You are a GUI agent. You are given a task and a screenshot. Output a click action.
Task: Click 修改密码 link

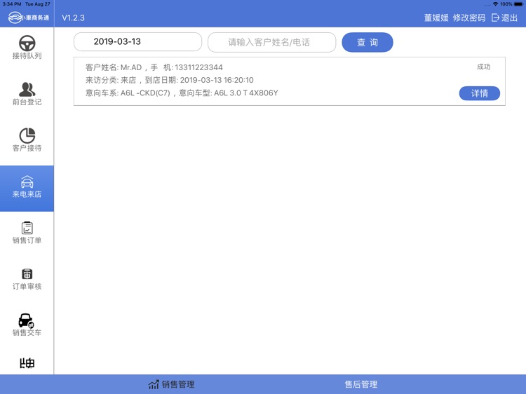click(469, 18)
